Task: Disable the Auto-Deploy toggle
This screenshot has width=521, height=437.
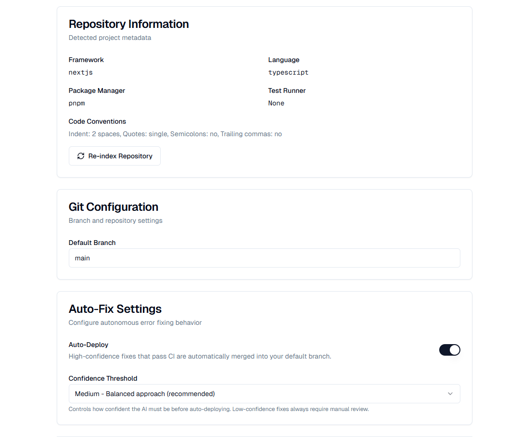Action: point(449,350)
